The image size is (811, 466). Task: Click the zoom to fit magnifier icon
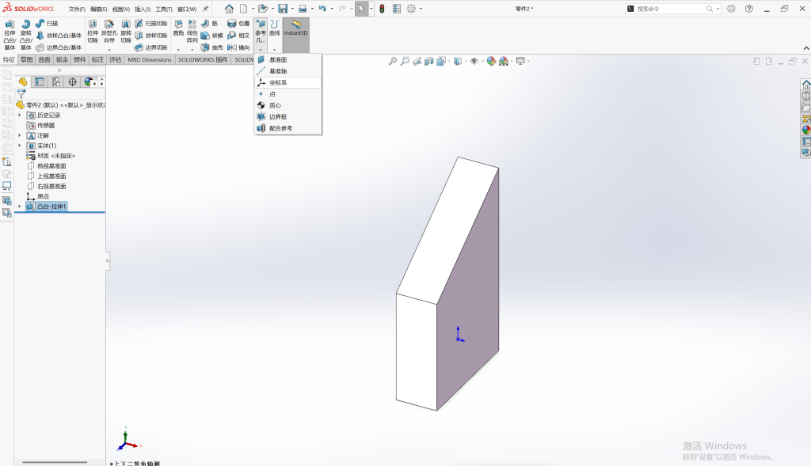coord(393,61)
